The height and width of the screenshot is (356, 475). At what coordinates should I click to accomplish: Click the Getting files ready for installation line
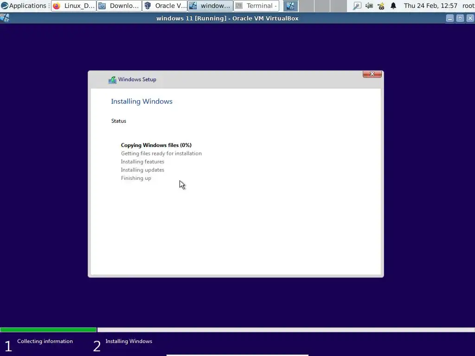pos(161,153)
